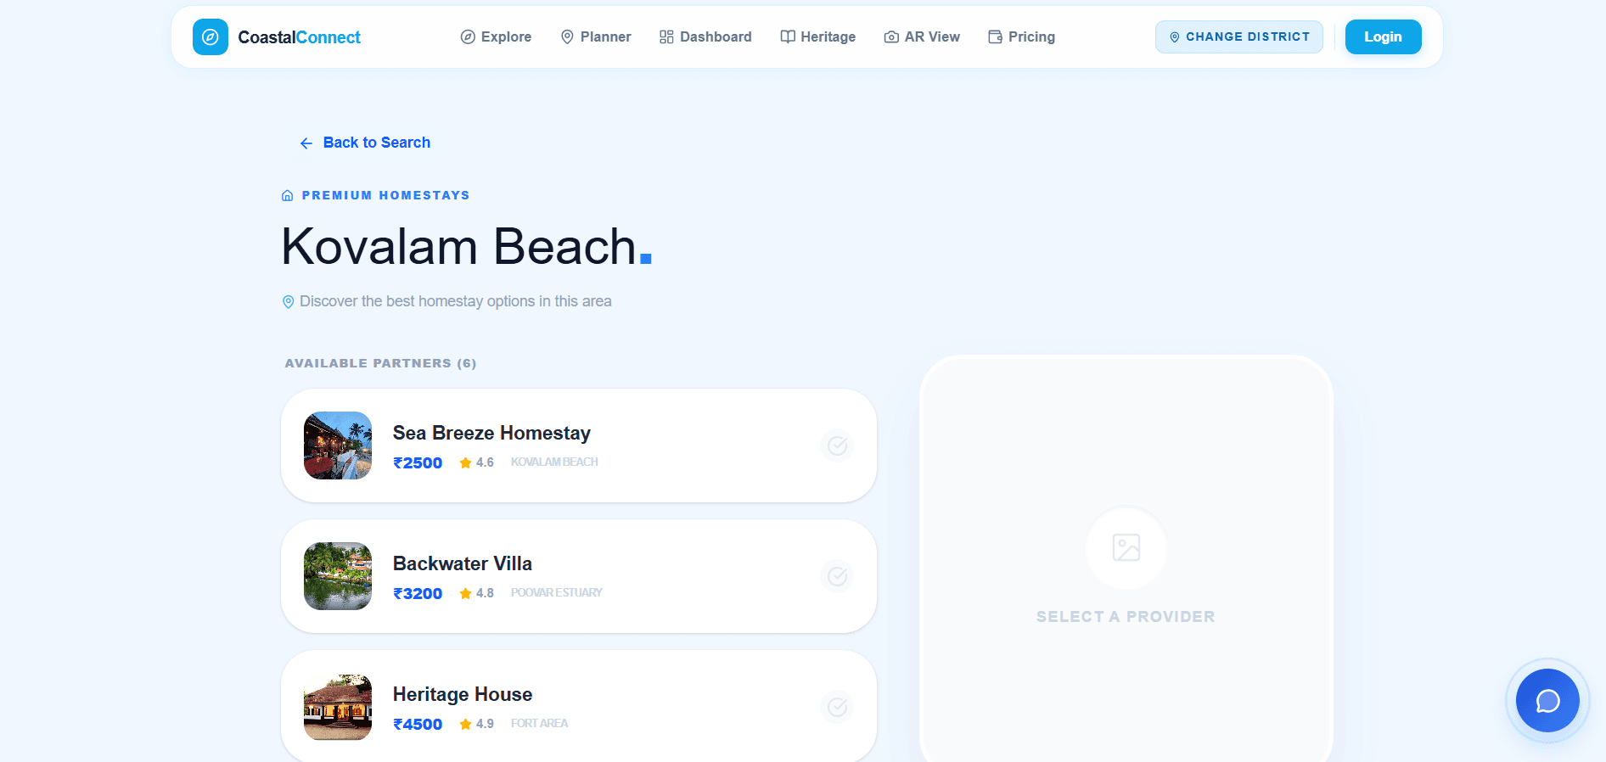The image size is (1606, 762).
Task: Click the 4.8 star rating
Action: coord(476,593)
